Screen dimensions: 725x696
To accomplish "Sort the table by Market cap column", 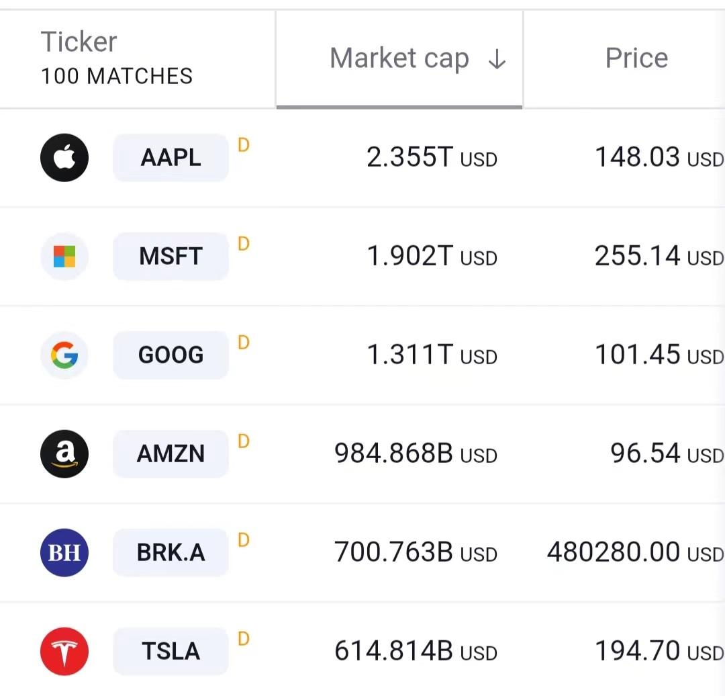I will (399, 59).
